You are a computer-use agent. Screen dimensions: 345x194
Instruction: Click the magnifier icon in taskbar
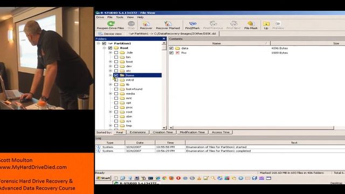[x=213, y=178]
